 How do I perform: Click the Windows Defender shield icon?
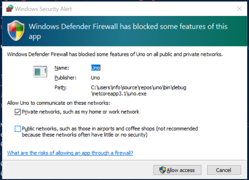point(16,30)
